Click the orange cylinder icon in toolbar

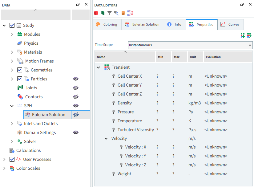point(123,13)
